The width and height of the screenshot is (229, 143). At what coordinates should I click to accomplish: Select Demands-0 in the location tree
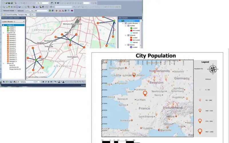[12, 35]
